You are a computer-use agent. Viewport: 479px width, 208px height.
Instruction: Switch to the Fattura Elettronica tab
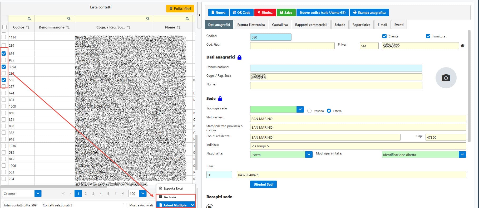(251, 25)
